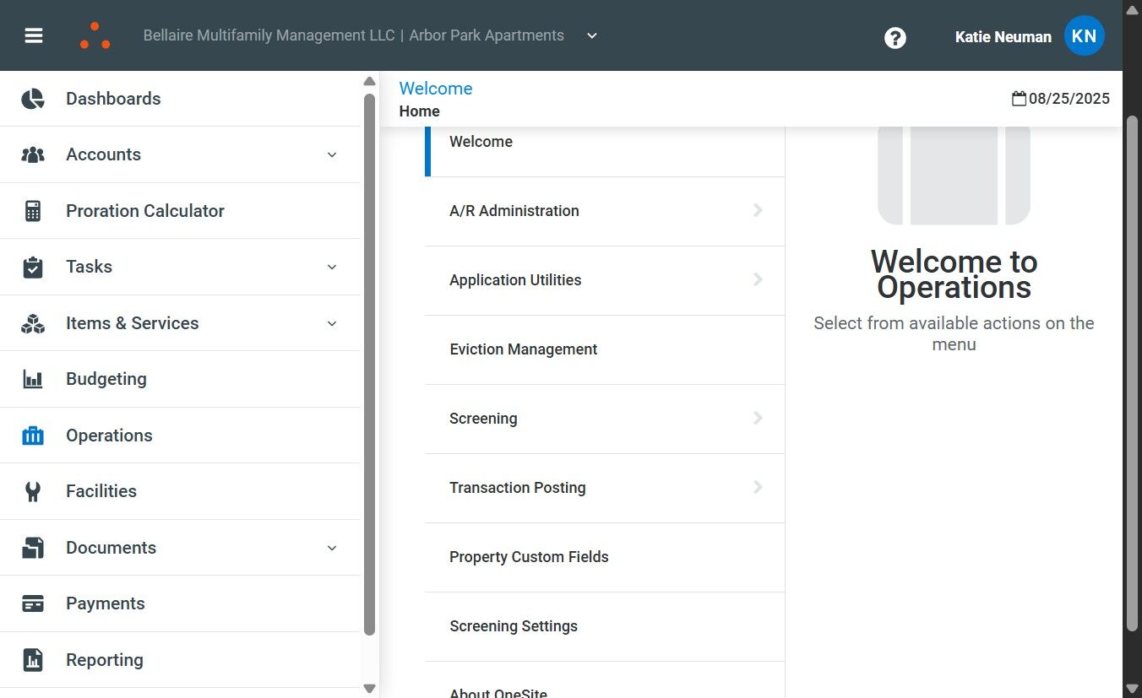The height and width of the screenshot is (698, 1142).
Task: Click the orange three-dot app logo
Action: [x=95, y=35]
